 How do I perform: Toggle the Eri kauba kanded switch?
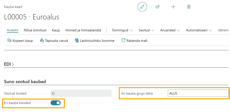point(56,103)
